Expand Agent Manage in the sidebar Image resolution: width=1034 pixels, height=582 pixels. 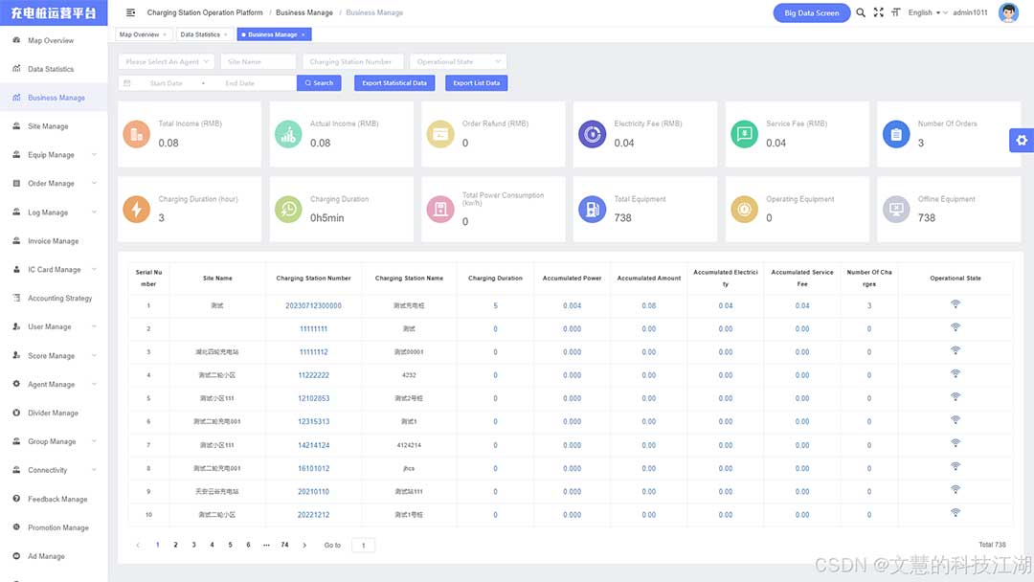coord(54,384)
